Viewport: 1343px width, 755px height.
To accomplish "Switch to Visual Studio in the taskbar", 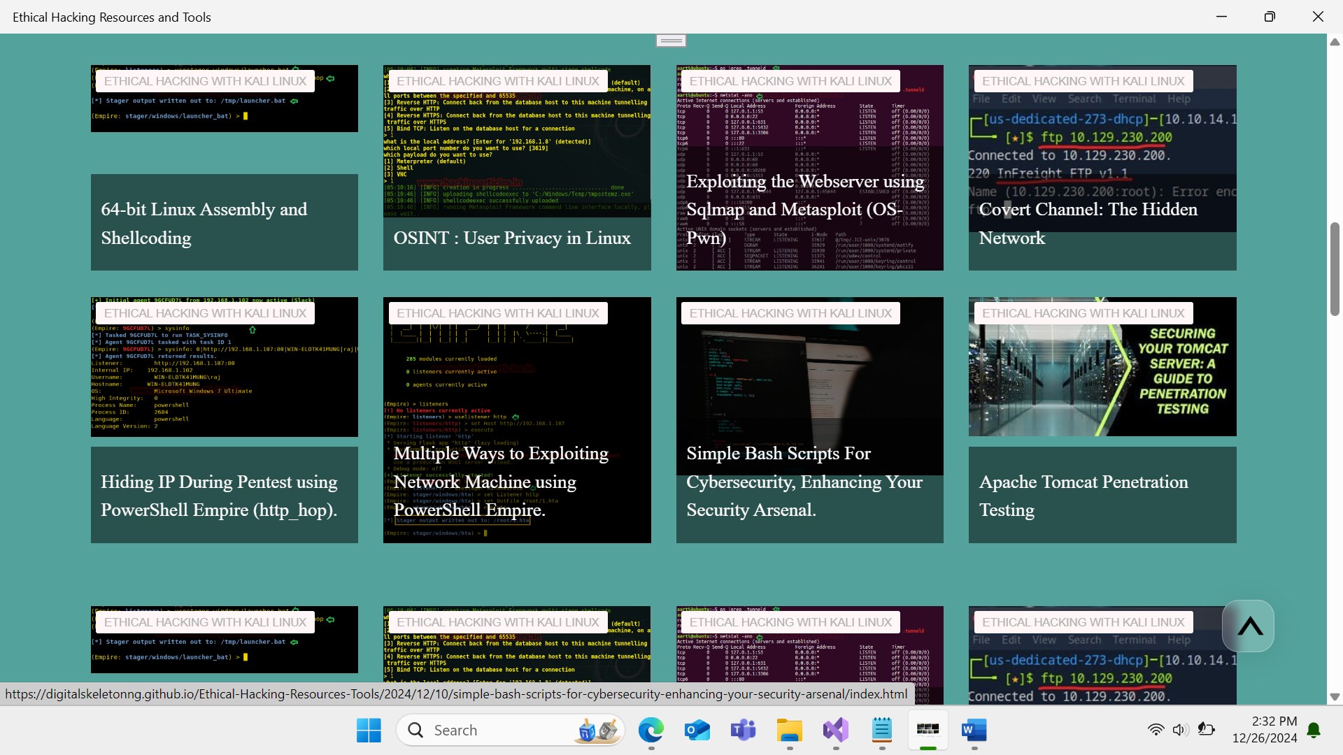I will (835, 731).
